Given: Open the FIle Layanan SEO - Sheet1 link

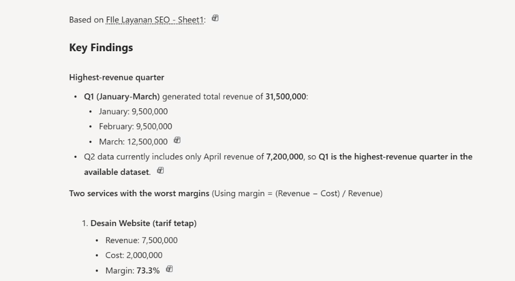Looking at the screenshot, I should pos(155,20).
